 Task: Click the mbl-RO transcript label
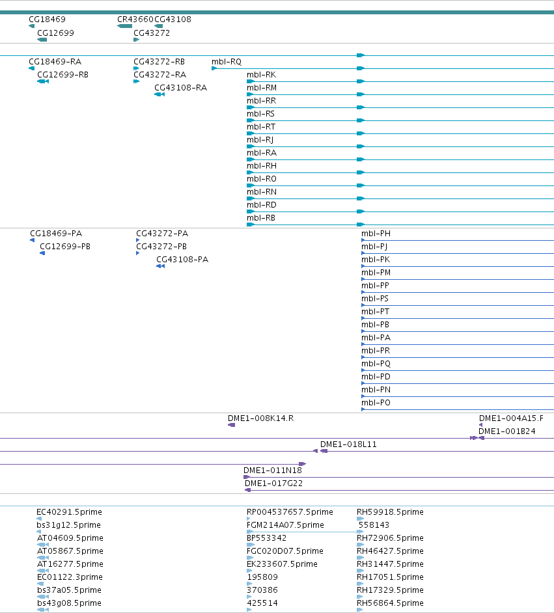[262, 179]
